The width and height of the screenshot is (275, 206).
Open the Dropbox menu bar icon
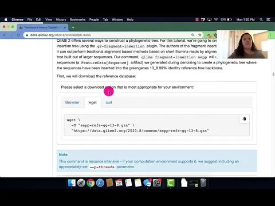pyautogui.click(x=203, y=19)
